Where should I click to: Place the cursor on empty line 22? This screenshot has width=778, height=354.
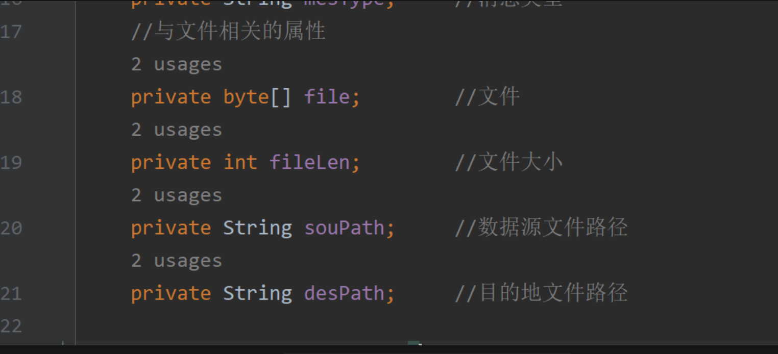pos(306,325)
